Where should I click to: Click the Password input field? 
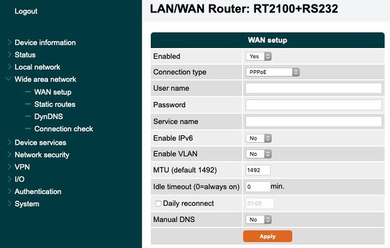(x=314, y=105)
